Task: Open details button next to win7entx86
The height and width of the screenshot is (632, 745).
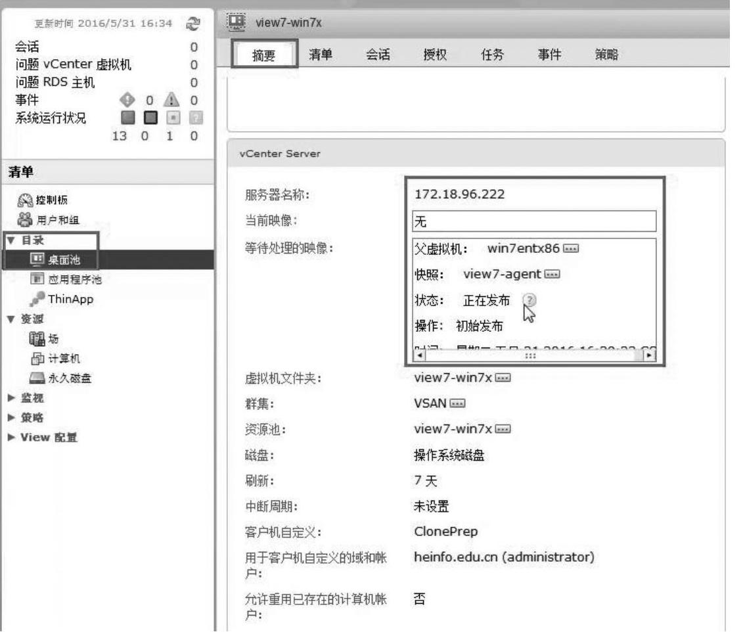Action: pyautogui.click(x=571, y=248)
